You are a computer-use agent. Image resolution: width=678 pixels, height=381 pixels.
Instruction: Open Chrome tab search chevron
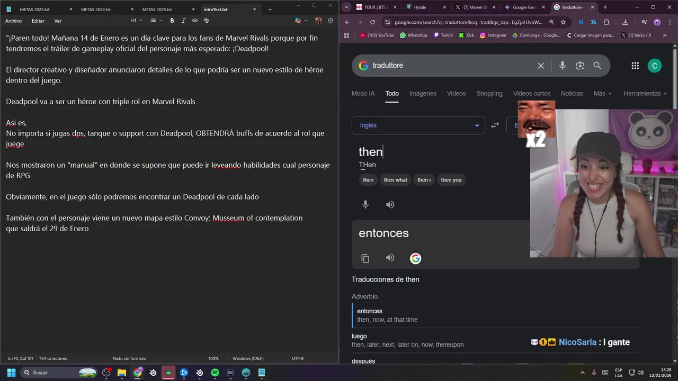(x=346, y=7)
